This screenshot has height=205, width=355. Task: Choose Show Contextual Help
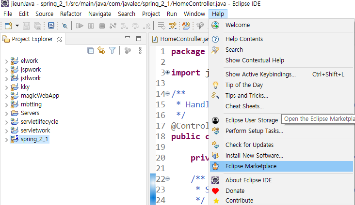(x=281, y=60)
